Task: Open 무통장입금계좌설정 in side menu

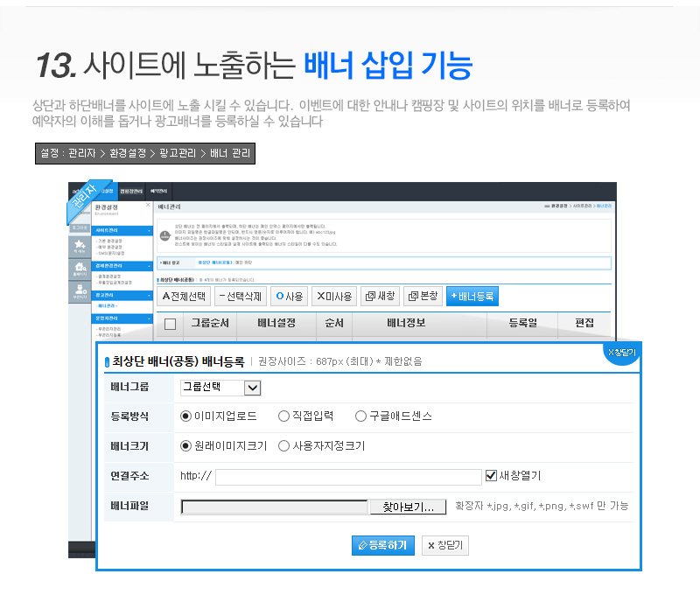Action: (x=114, y=283)
